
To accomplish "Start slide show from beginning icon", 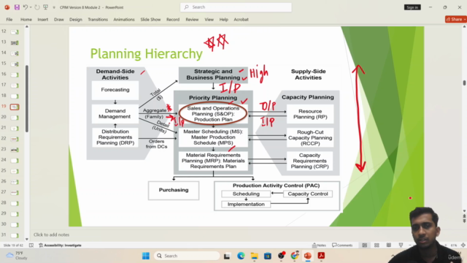I will 45,7.
